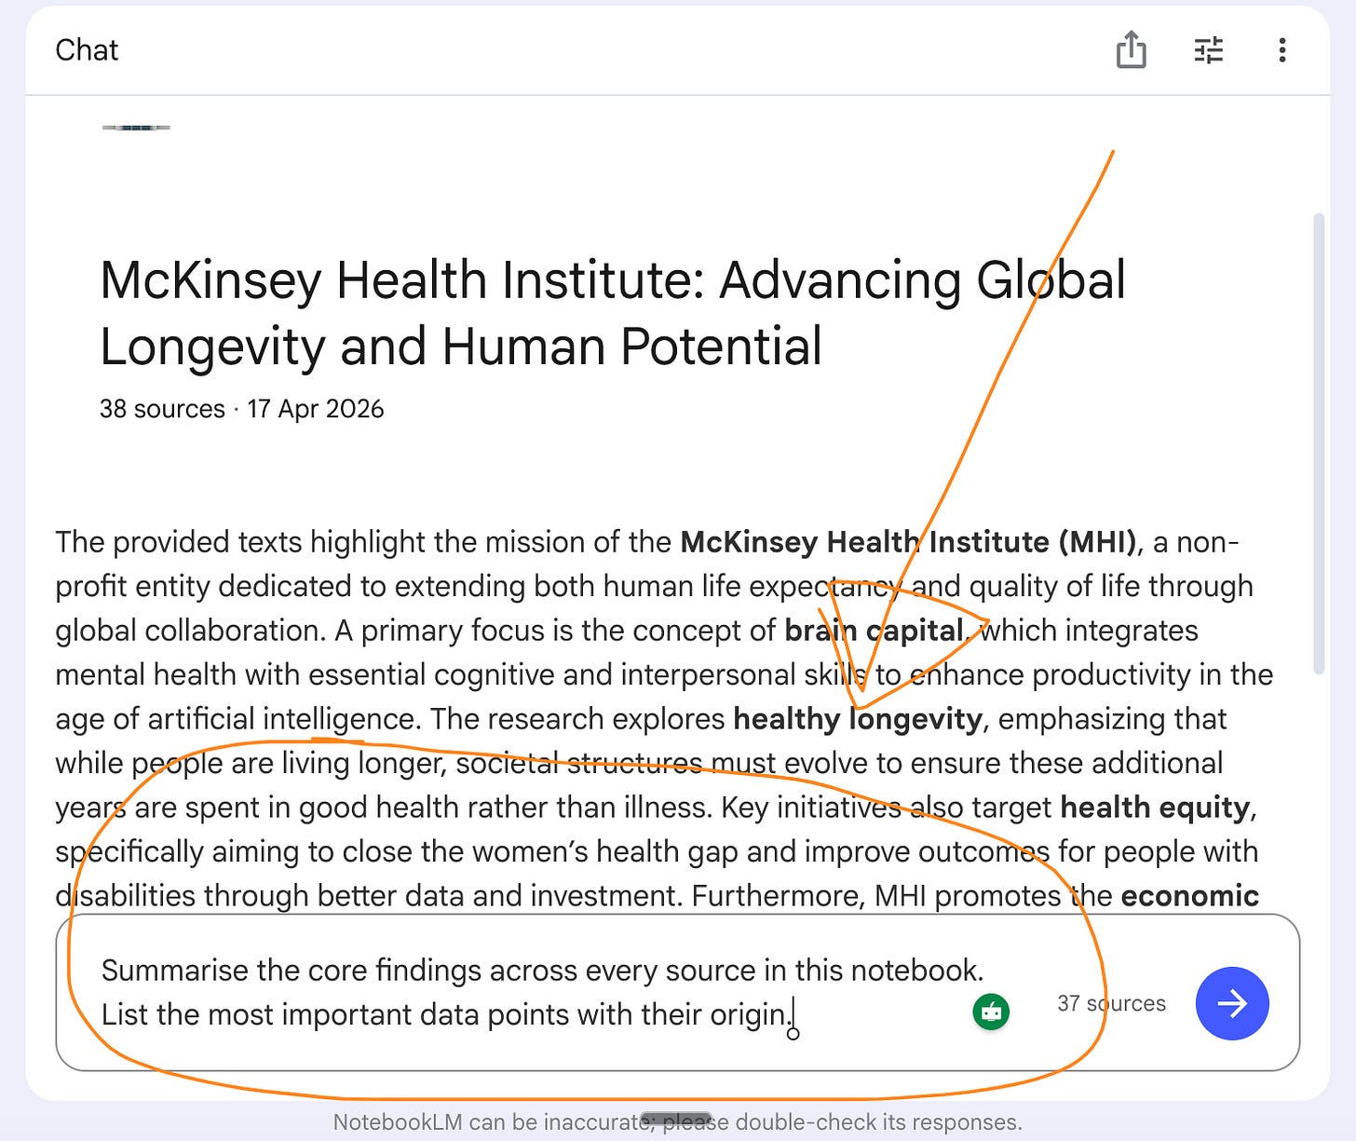Click the notebook title McKinsey Health Institute heading

tap(613, 312)
